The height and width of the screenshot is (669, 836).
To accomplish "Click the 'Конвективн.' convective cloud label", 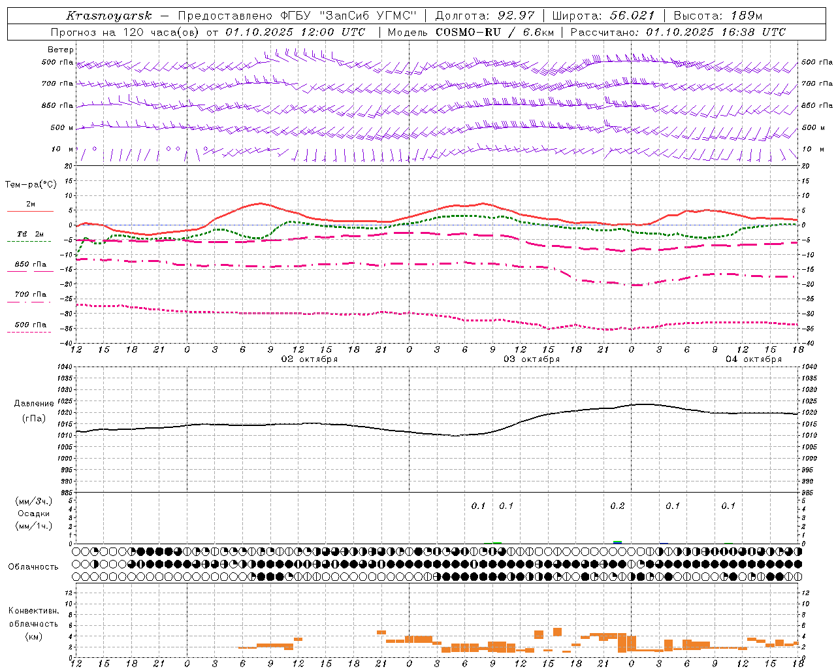I will click(x=34, y=611).
